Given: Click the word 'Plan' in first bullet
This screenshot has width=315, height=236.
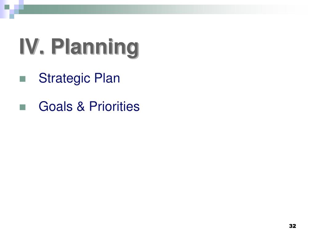Looking at the screenshot, I should [x=107, y=78].
